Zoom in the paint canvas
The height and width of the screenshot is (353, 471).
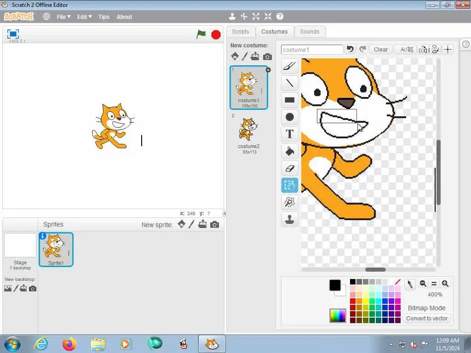pyautogui.click(x=445, y=283)
